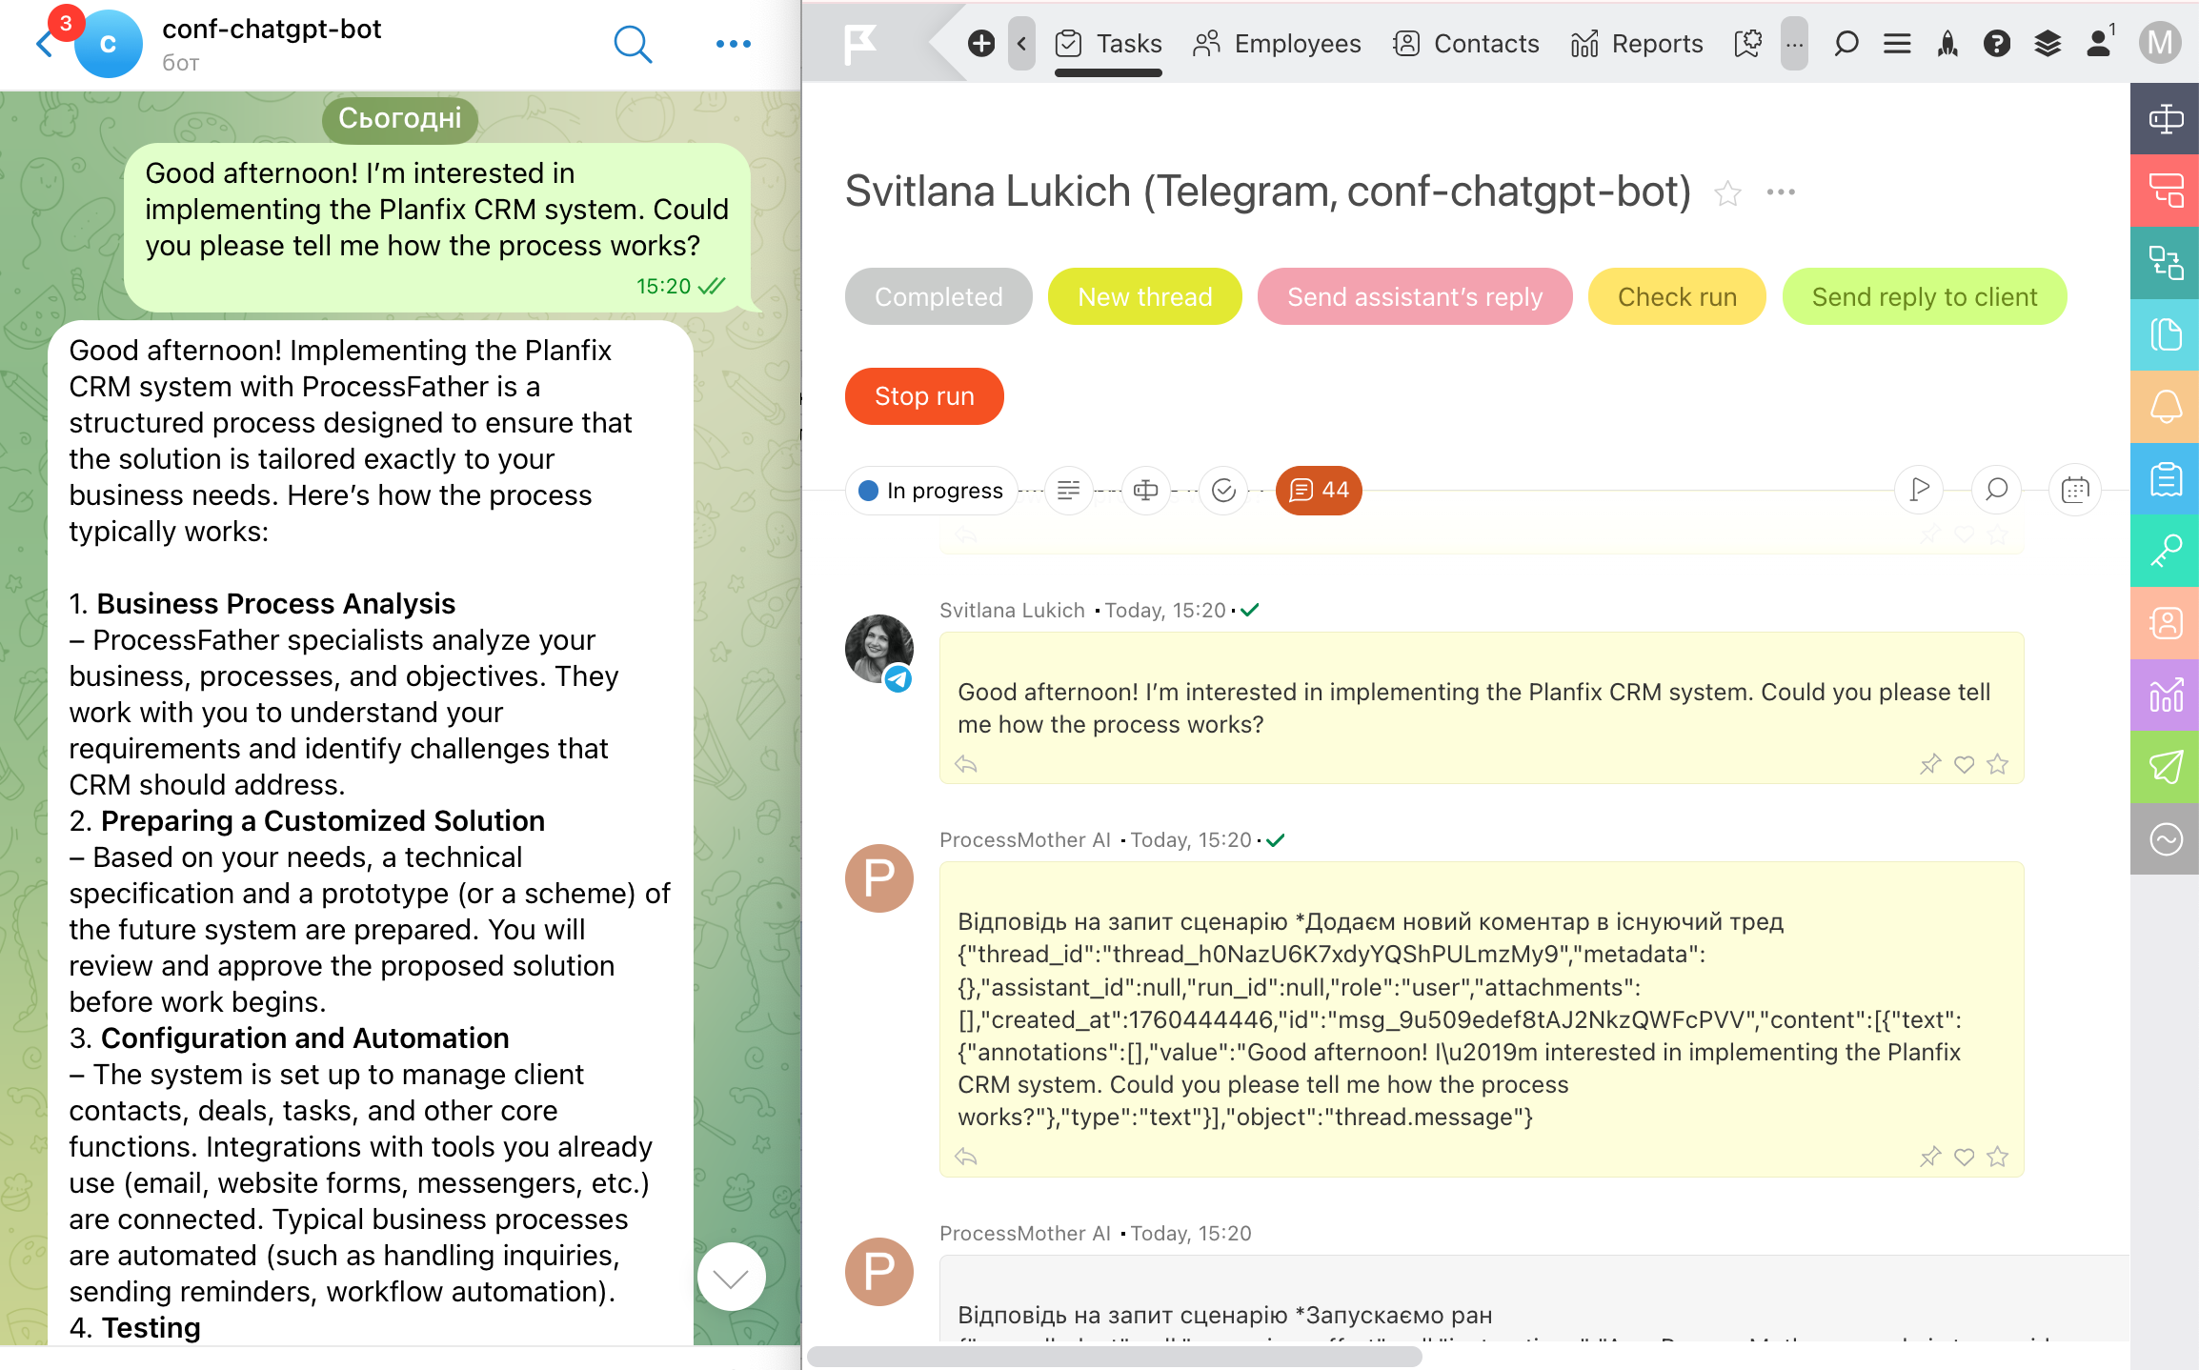Image resolution: width=2199 pixels, height=1370 pixels.
Task: Click the key icon in right sidebar
Action: tap(2165, 551)
